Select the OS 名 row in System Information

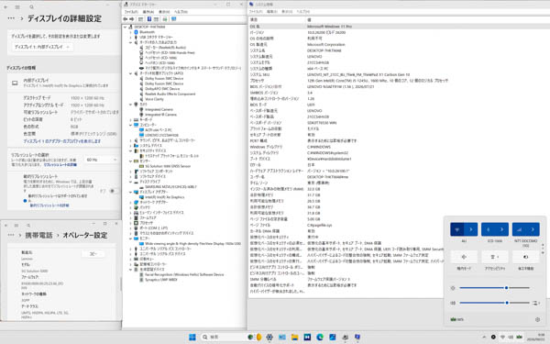(399, 27)
